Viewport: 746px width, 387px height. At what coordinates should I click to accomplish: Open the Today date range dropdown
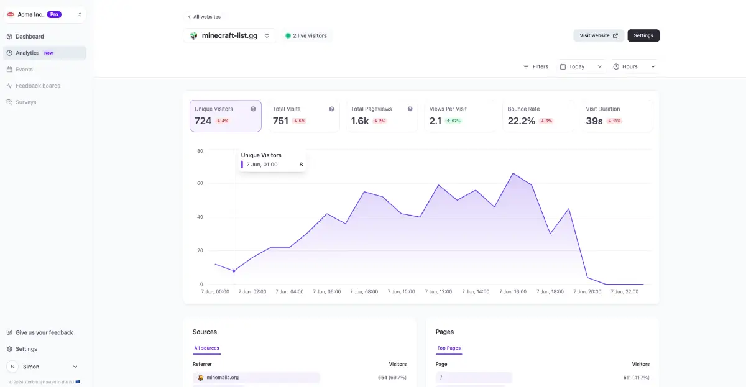[x=581, y=66]
